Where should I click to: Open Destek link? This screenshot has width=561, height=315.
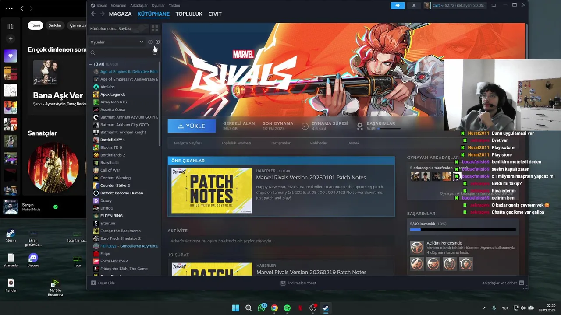(353, 143)
